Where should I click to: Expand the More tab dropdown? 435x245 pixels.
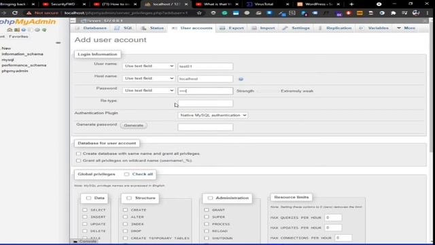click(406, 28)
